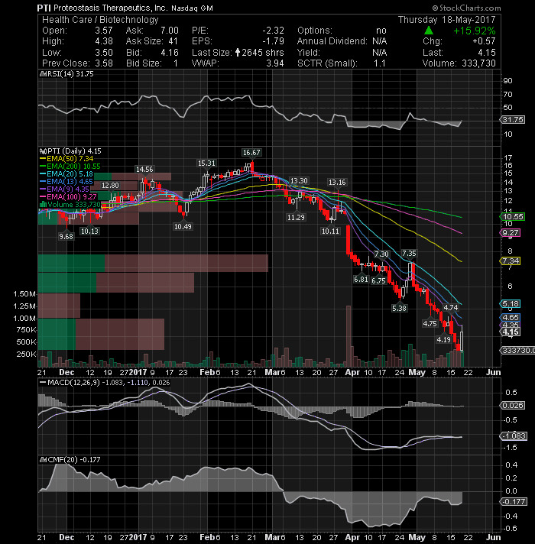Click the EMA(13) 4.65 blue legend entry
Screen dimensions: 535x544
pos(66,181)
